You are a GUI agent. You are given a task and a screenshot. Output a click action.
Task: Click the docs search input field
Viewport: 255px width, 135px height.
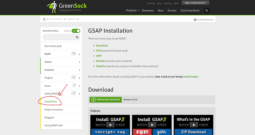click(62, 37)
